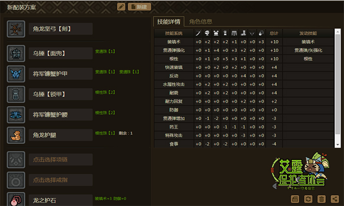Click the 装填术+3 防御+0 talisman skills
The width and height of the screenshot is (344, 206).
point(111,199)
